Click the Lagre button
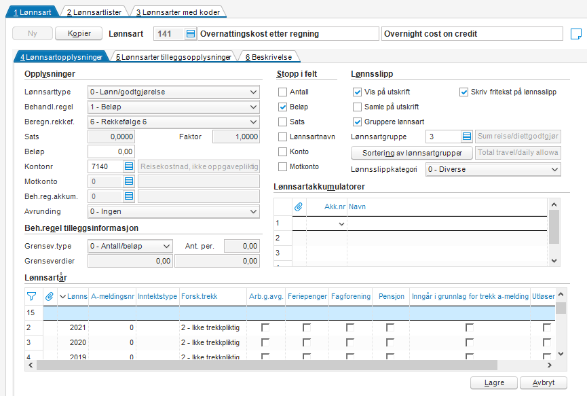The image size is (587, 396). (x=494, y=383)
